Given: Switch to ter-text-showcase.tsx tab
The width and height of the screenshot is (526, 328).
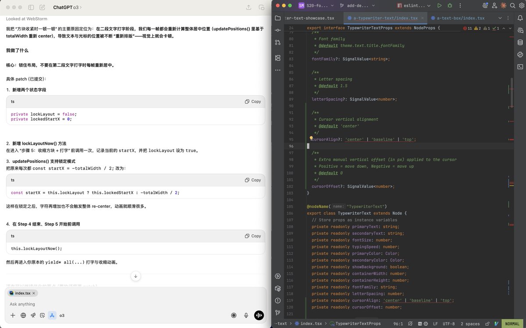Looking at the screenshot, I should (309, 18).
